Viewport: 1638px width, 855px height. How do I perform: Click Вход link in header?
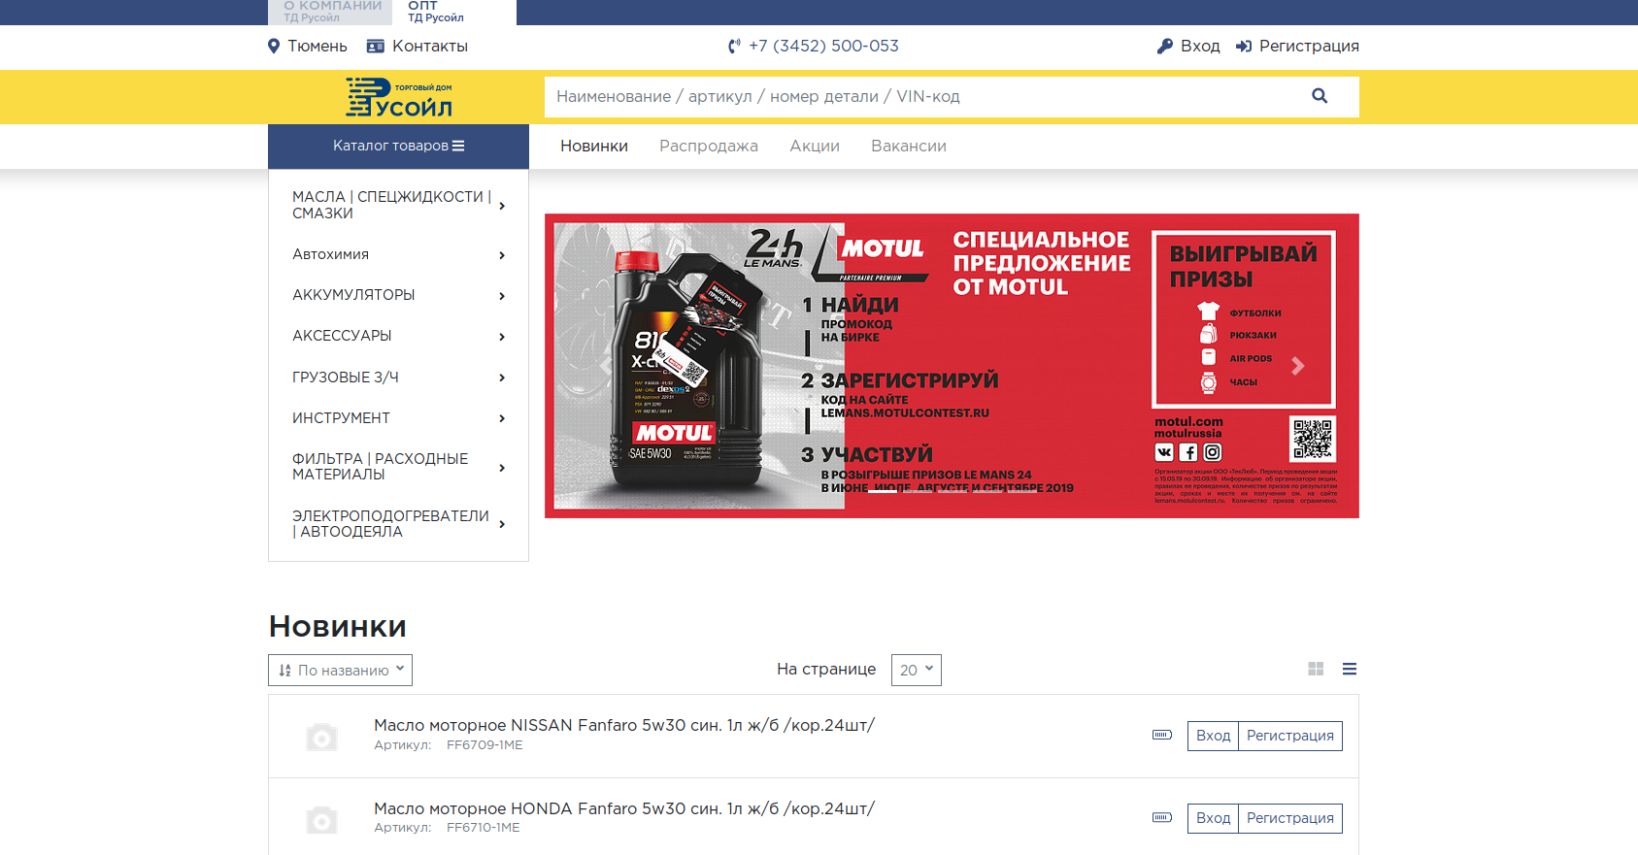pos(1200,46)
